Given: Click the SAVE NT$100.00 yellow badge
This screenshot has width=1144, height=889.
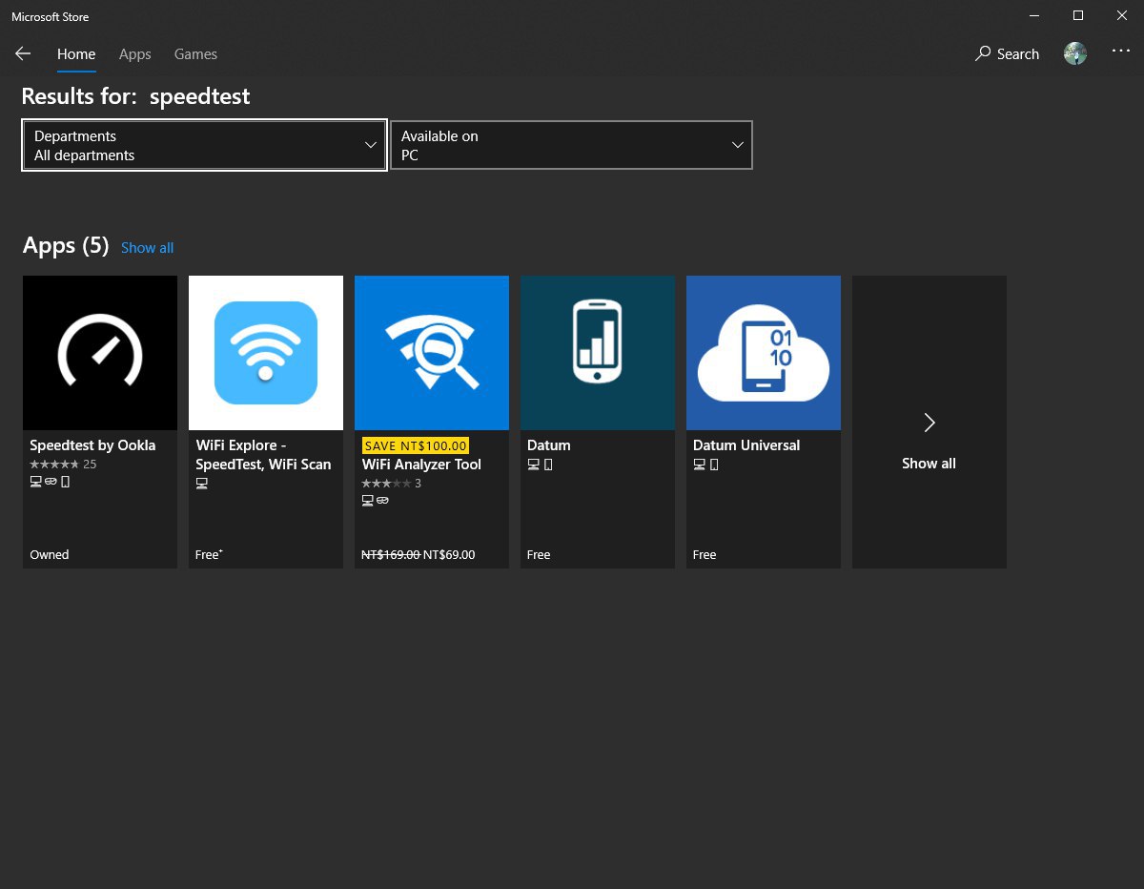Looking at the screenshot, I should click(416, 445).
